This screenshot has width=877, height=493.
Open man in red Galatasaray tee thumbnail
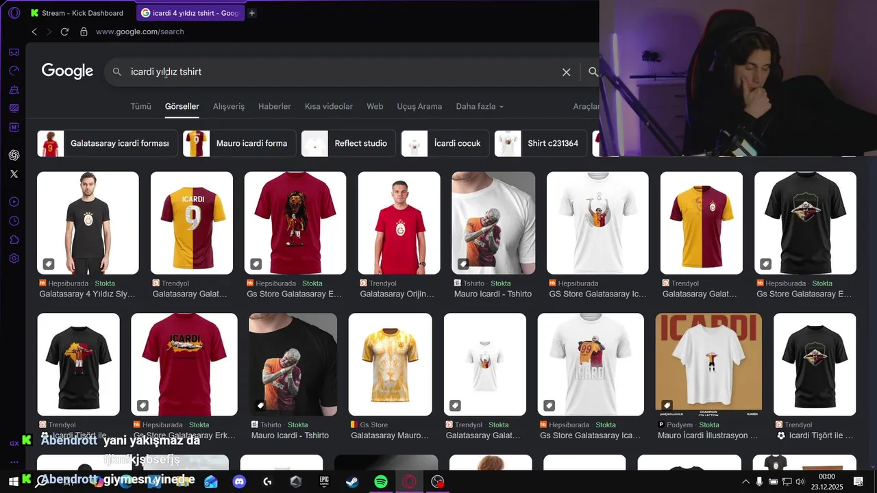pyautogui.click(x=399, y=223)
